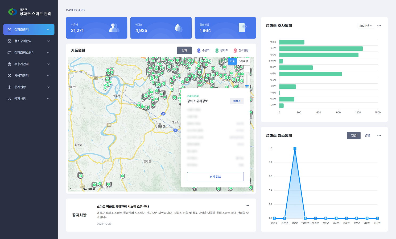
Task: Click the 청소구역관리 sidebar icon
Action: (10, 41)
